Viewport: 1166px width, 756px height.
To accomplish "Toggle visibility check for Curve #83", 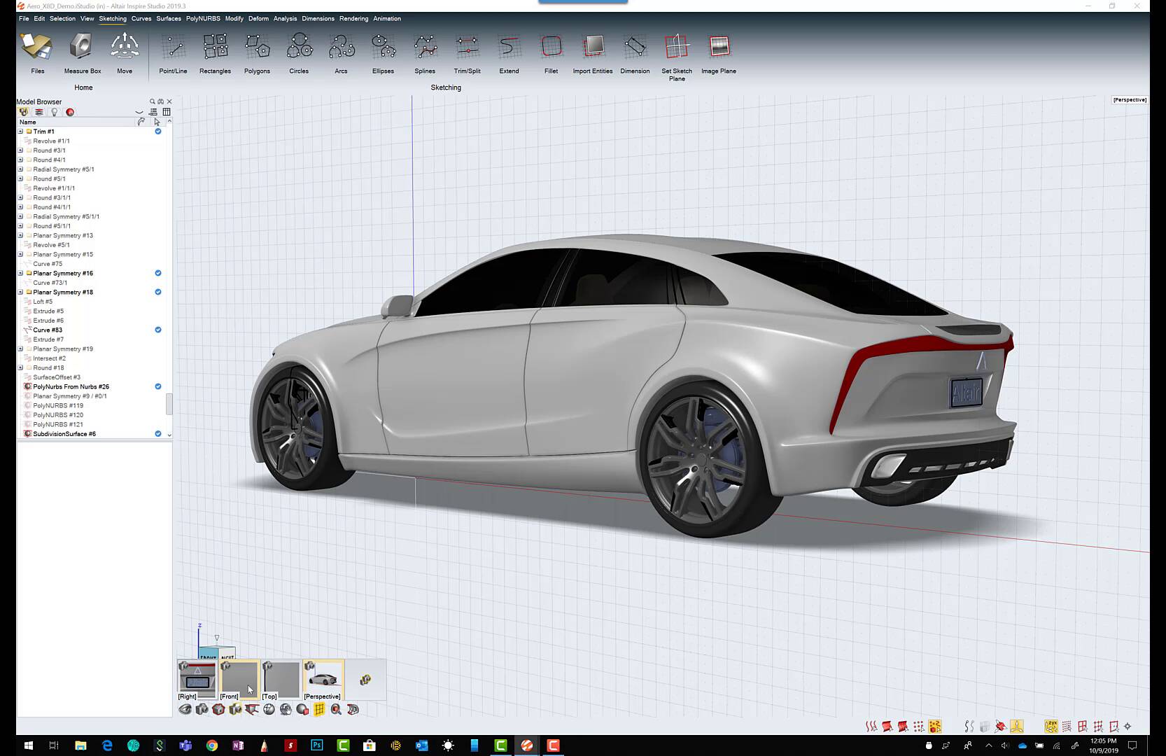I will 158,330.
